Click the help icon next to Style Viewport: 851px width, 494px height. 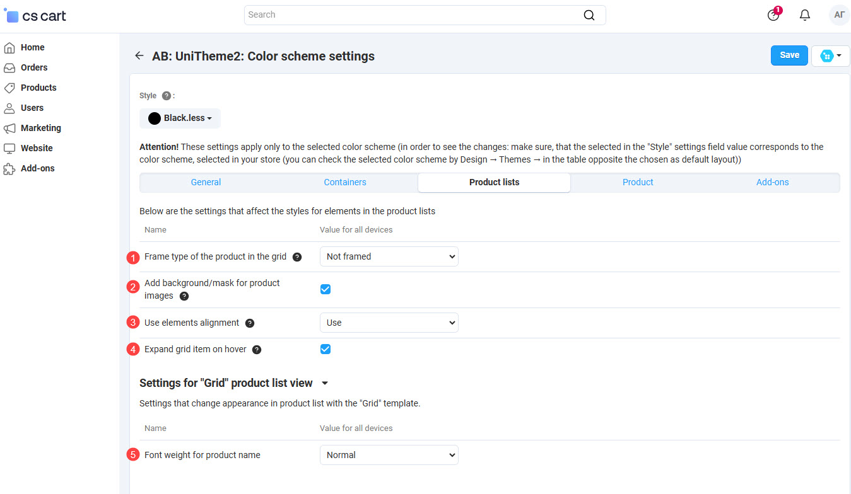(167, 96)
